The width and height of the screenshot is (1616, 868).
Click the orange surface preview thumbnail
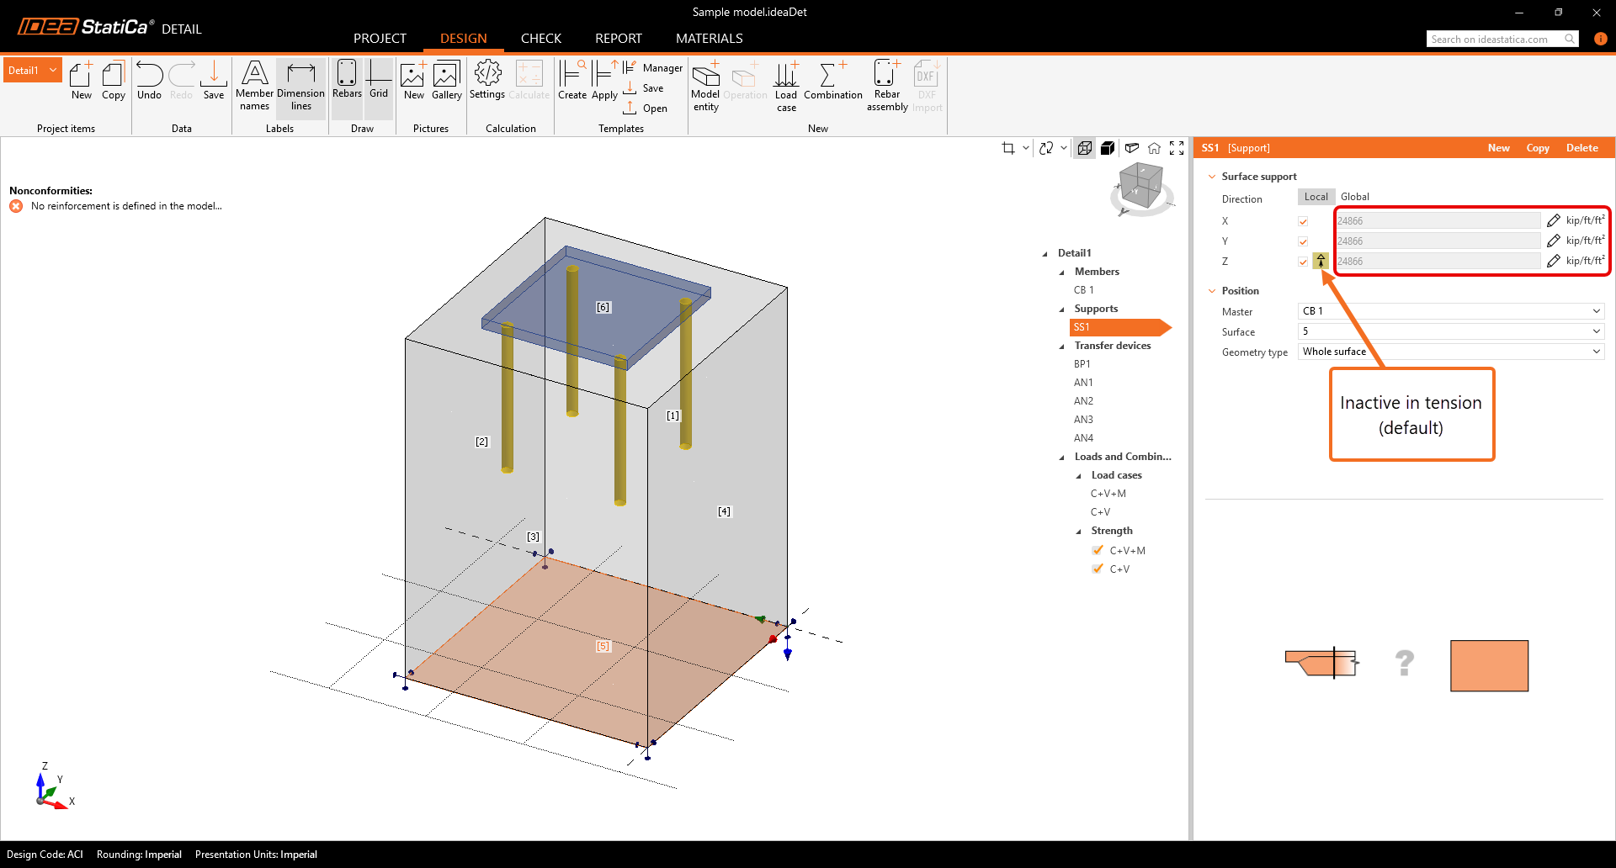tap(1489, 665)
